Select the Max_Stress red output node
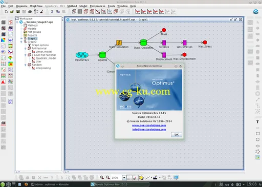262x187 pixels. (x=205, y=43)
